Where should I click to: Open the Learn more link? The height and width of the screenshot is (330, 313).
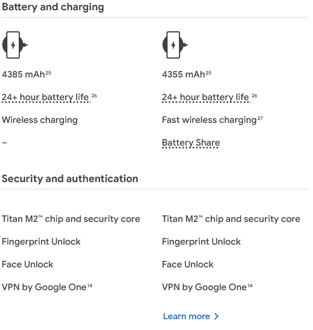click(x=191, y=316)
